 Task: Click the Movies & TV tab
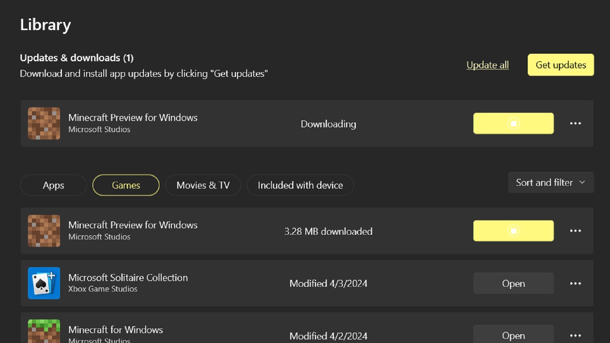pos(203,185)
